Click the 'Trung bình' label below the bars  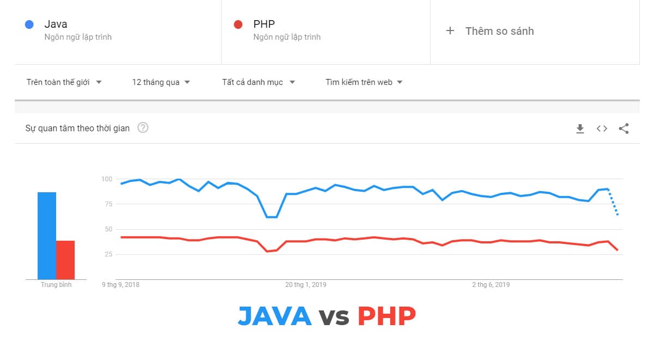(x=56, y=284)
